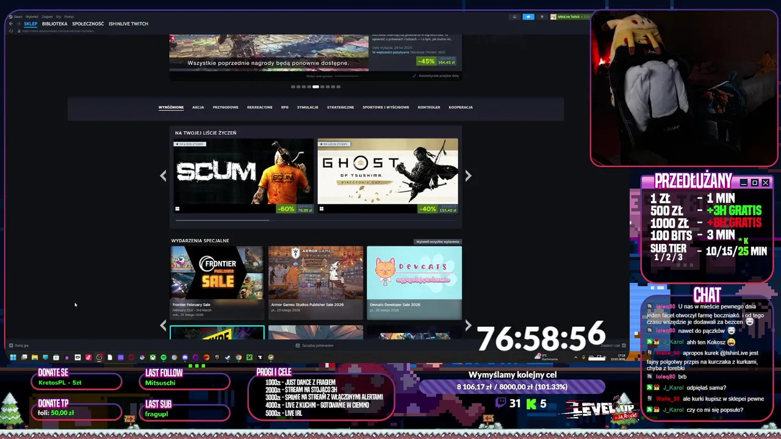Open the blue announcements megaphone icon
781x439 pixels.
coord(528,16)
